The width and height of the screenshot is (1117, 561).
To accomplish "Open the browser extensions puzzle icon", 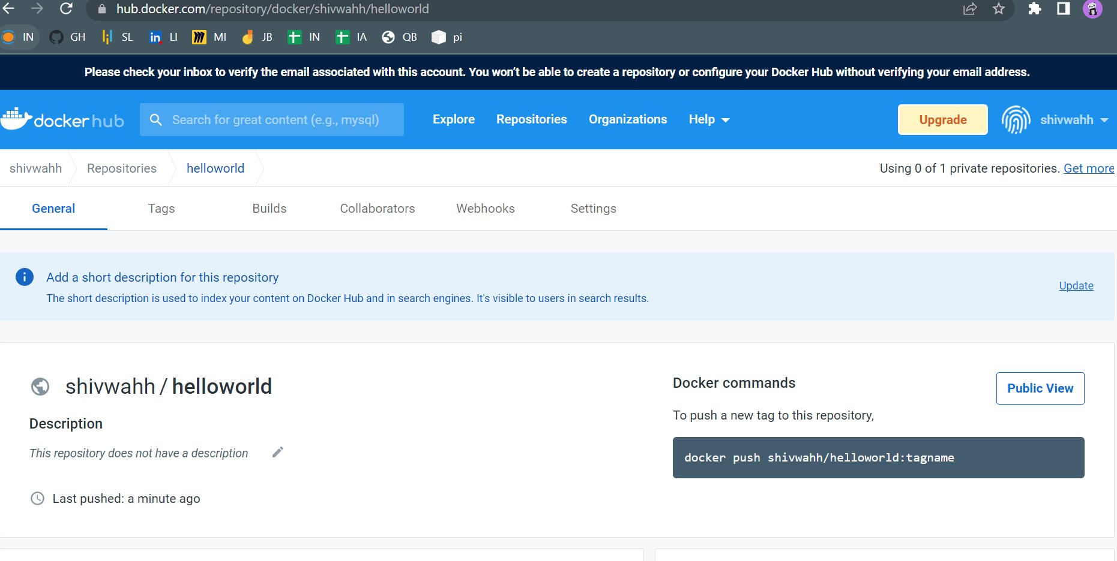I will coord(1035,8).
